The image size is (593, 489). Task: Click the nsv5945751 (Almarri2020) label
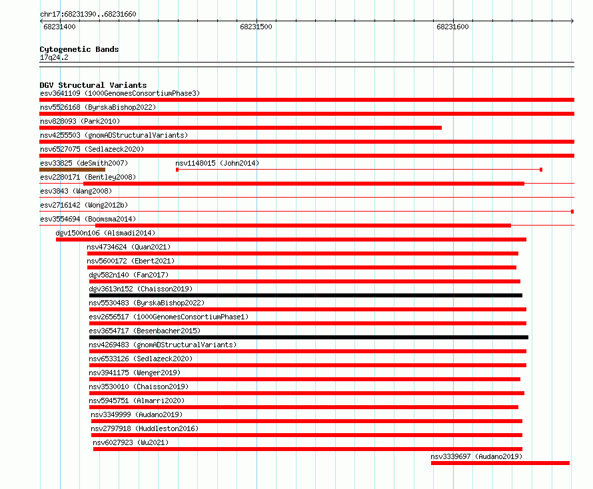[137, 401]
